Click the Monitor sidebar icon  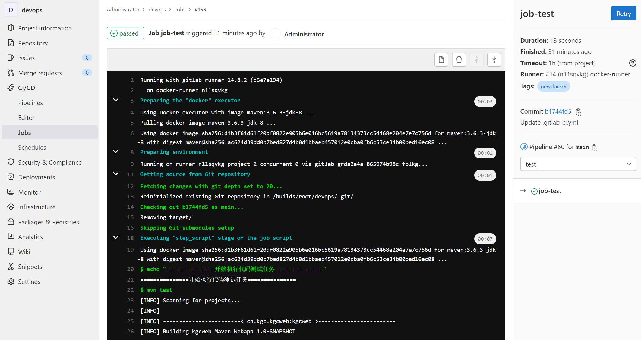tap(11, 192)
